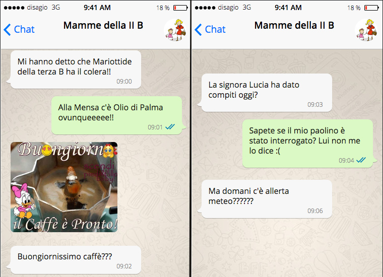Open right Mamme della II B title
Viewport: 383px width, 277px height.
coord(294,25)
